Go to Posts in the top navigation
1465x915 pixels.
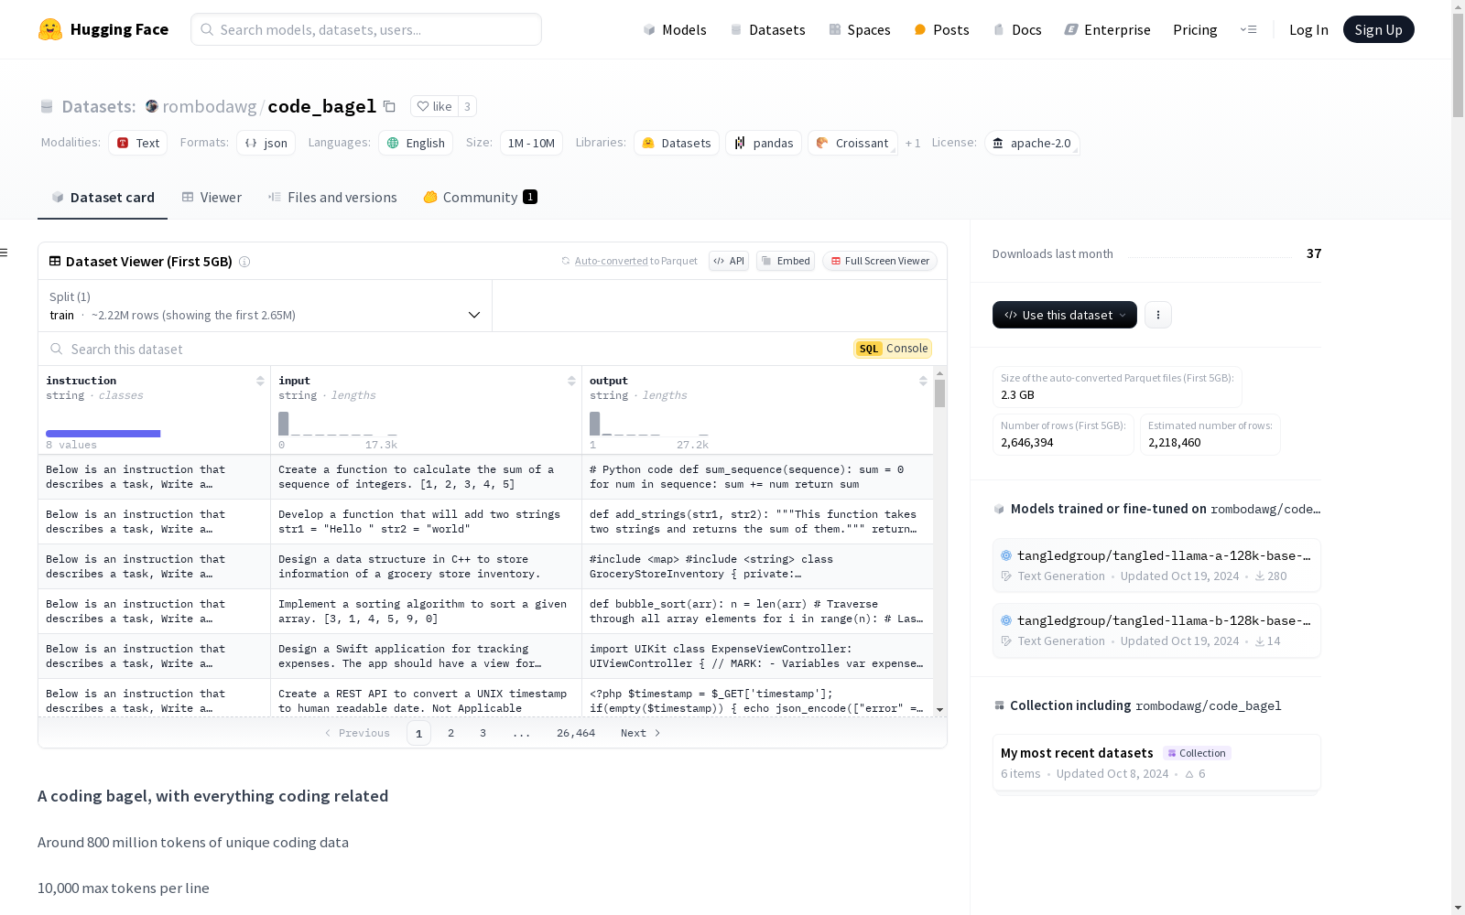941,29
